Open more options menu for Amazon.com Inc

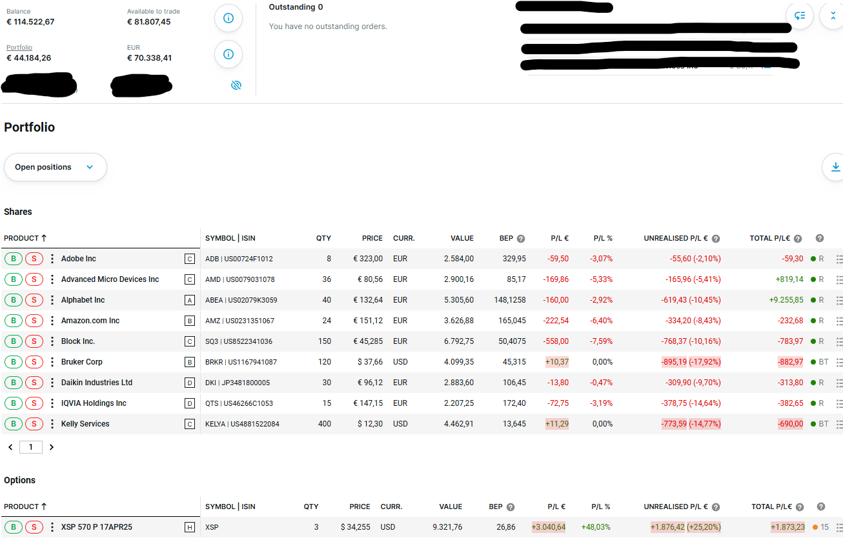(x=52, y=321)
